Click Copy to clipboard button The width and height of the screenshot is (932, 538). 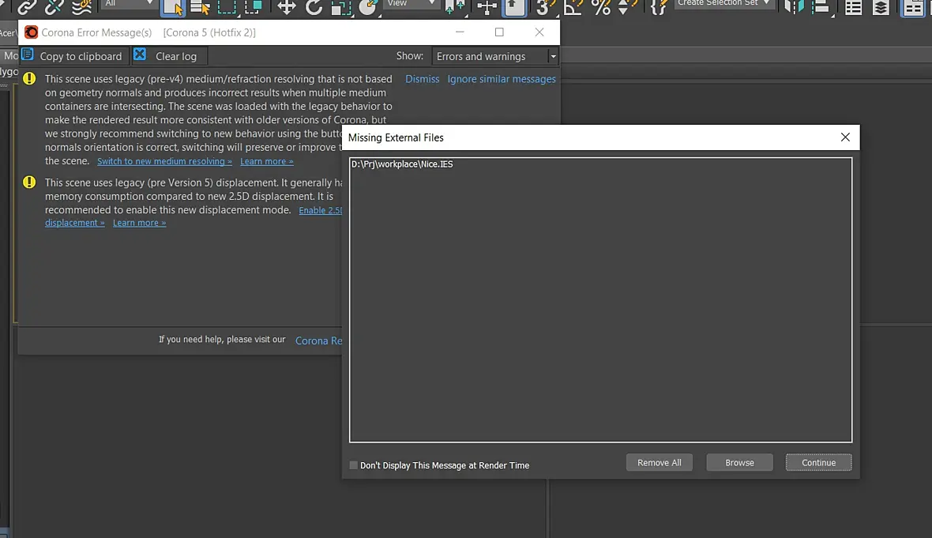73,56
